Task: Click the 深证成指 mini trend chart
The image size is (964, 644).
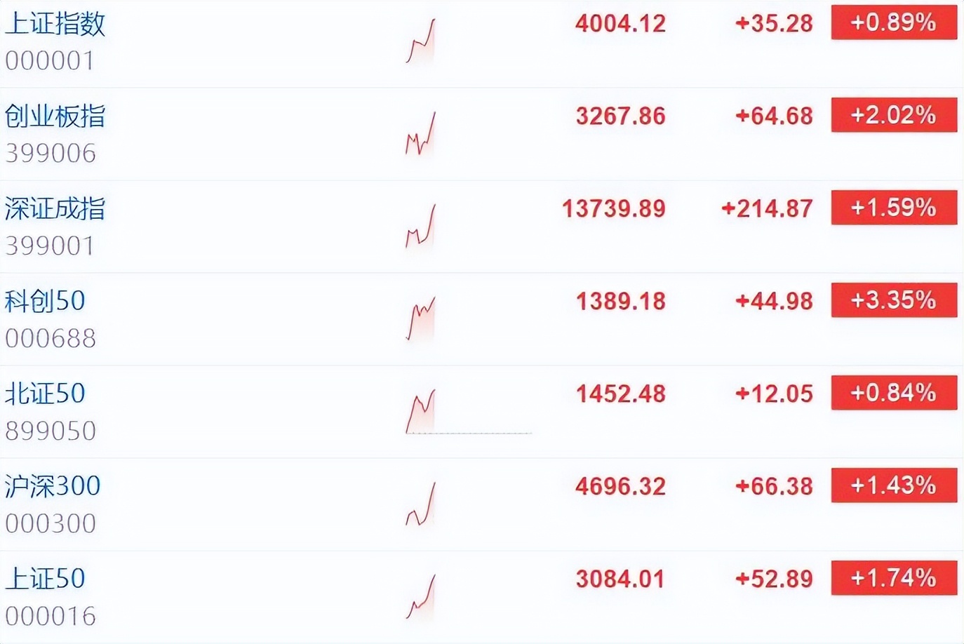Action: click(421, 227)
